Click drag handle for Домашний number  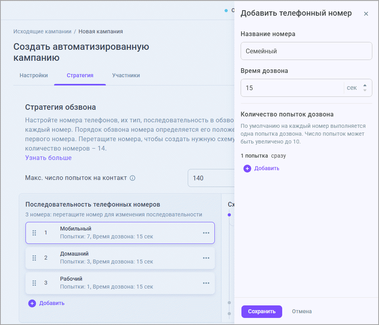(x=34, y=258)
